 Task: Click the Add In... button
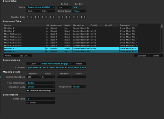10,56
